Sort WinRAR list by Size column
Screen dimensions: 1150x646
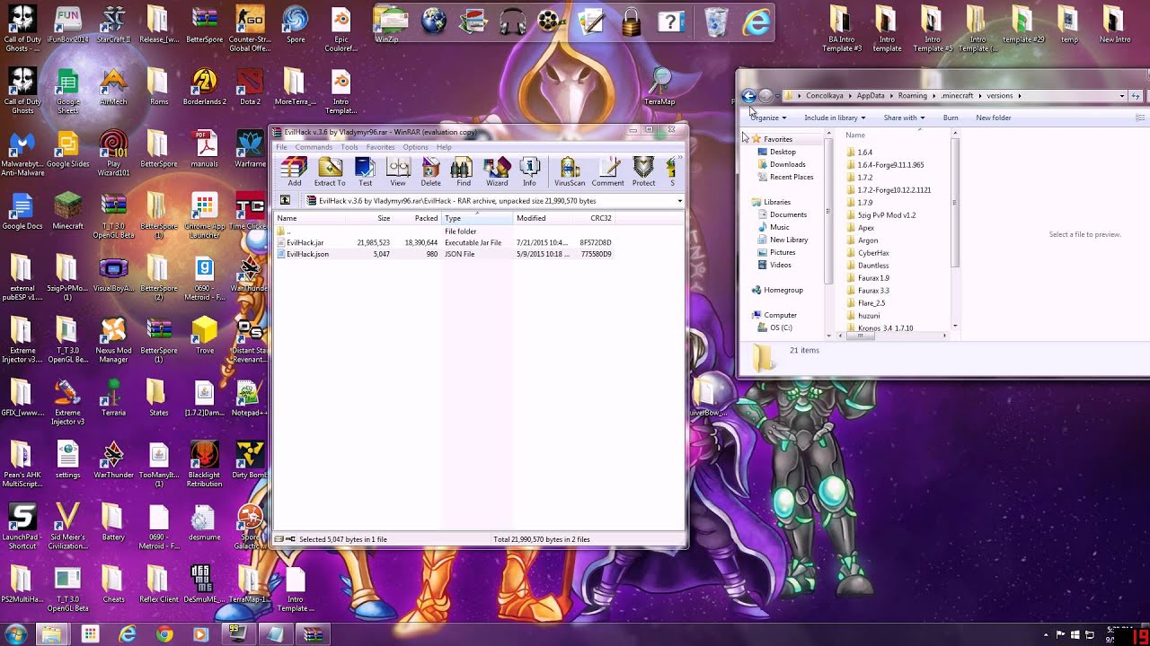[x=370, y=218]
